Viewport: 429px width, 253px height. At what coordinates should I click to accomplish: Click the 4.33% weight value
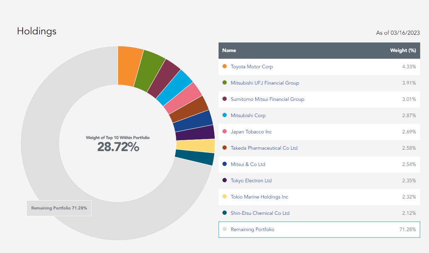click(409, 67)
